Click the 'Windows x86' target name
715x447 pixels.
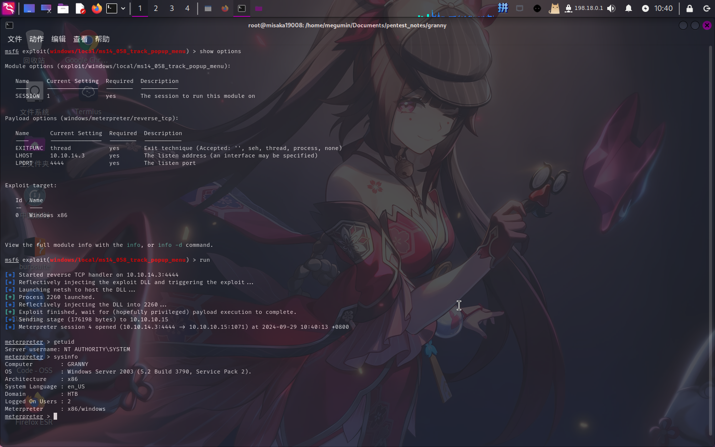pos(48,215)
